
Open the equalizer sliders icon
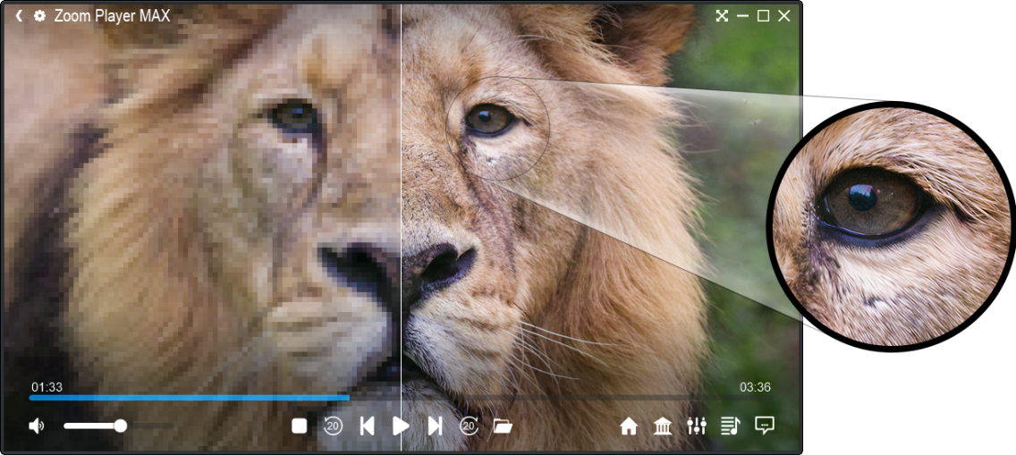(697, 426)
